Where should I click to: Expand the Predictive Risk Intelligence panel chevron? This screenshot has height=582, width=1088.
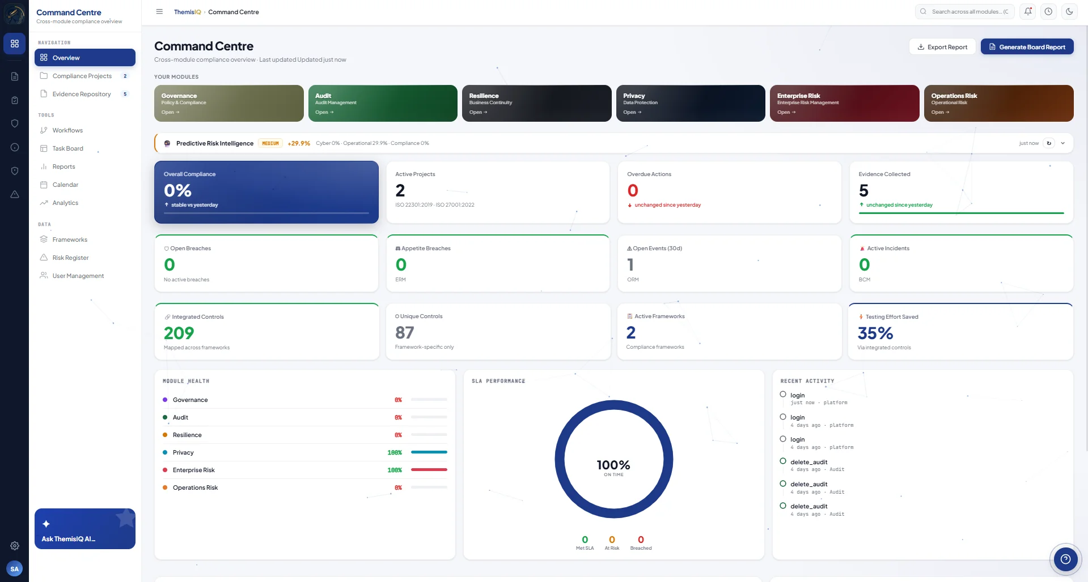point(1063,143)
